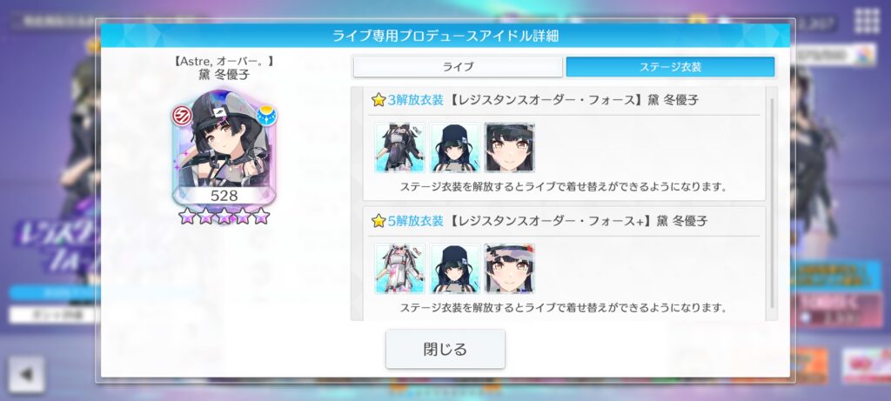Open the 5解放衣装 hat accessory thumbnail

click(454, 269)
